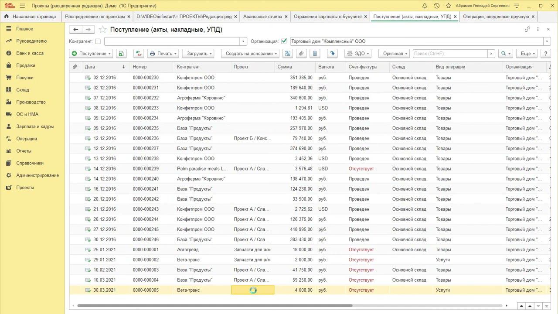
Task: Click the paperclip attached files icon
Action: [301, 54]
